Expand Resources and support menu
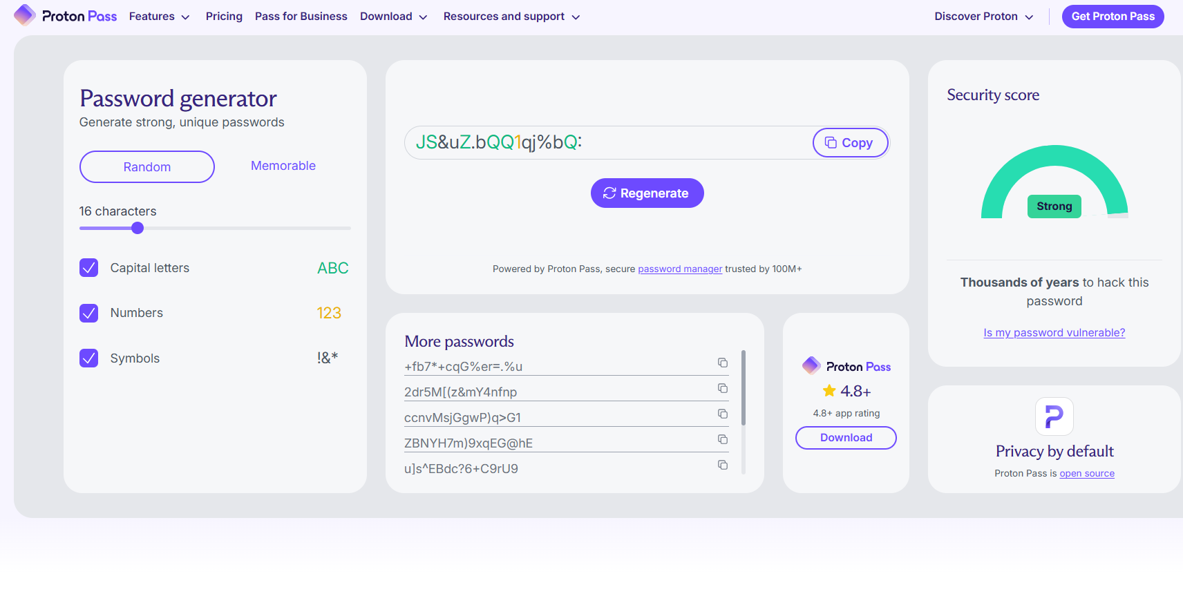The image size is (1183, 605). [511, 17]
